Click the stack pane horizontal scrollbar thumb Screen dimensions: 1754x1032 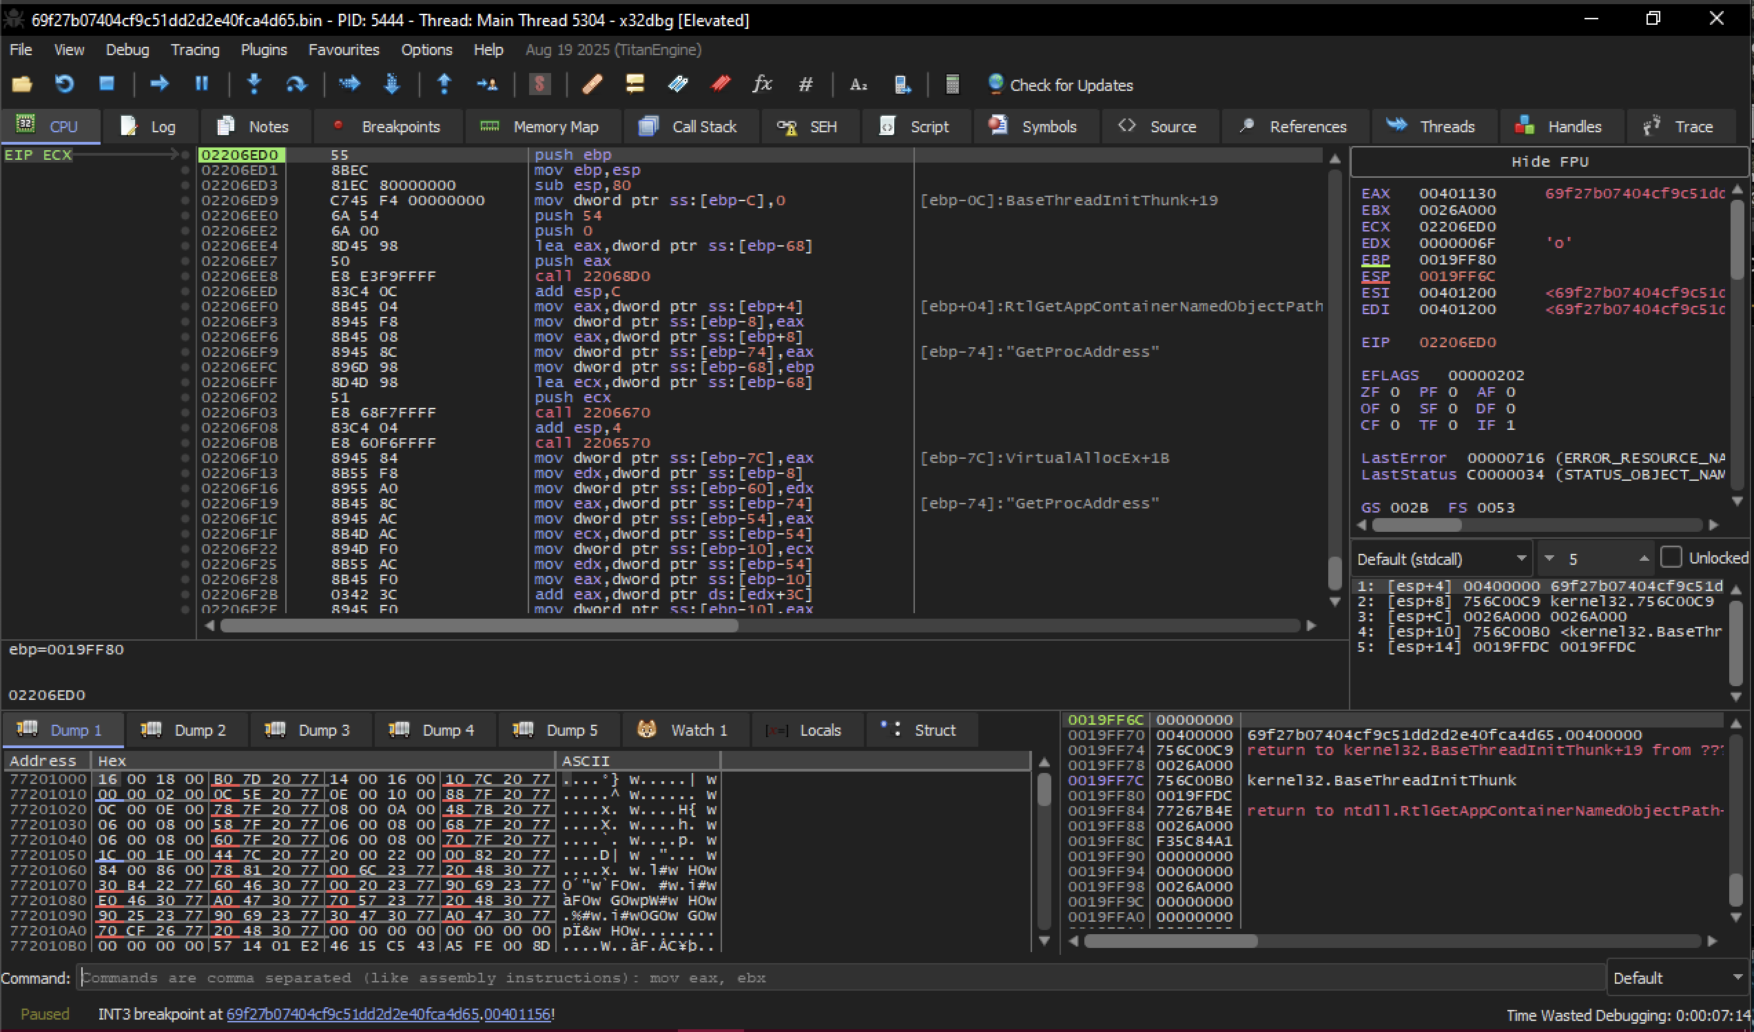coord(1170,941)
